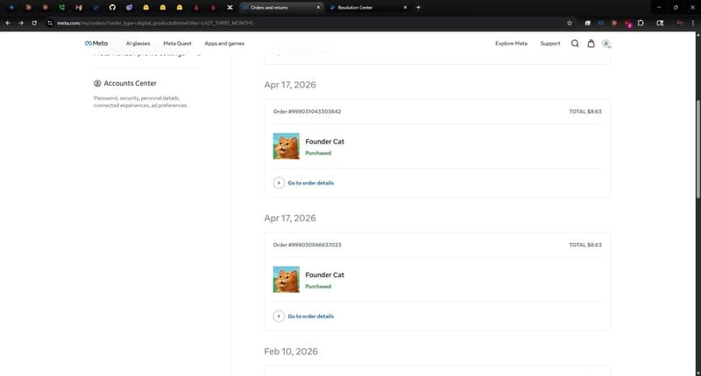This screenshot has width=701, height=376.
Task: Click the circled arrow icon for order #999031043303642
Action: click(279, 183)
